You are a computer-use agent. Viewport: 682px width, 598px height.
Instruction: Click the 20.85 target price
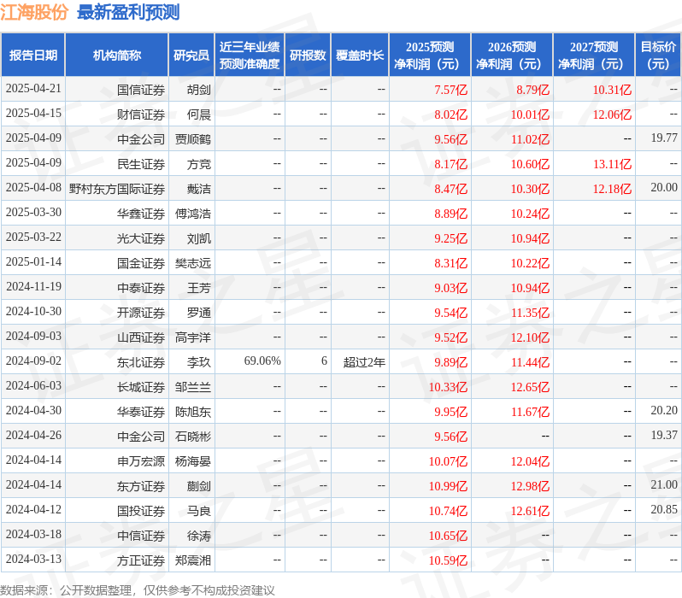point(664,510)
